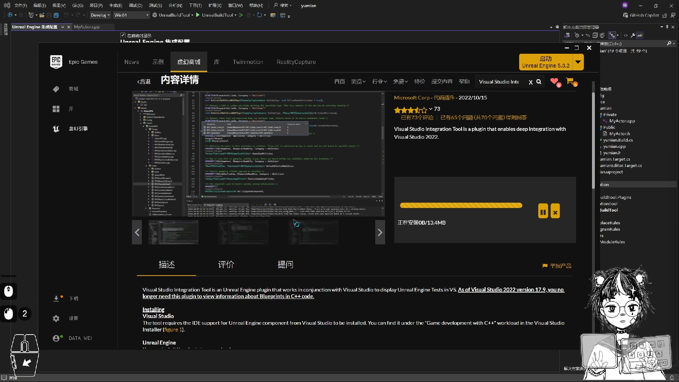Open the 下载 downloads sidebar item
The width and height of the screenshot is (679, 382).
point(65,299)
